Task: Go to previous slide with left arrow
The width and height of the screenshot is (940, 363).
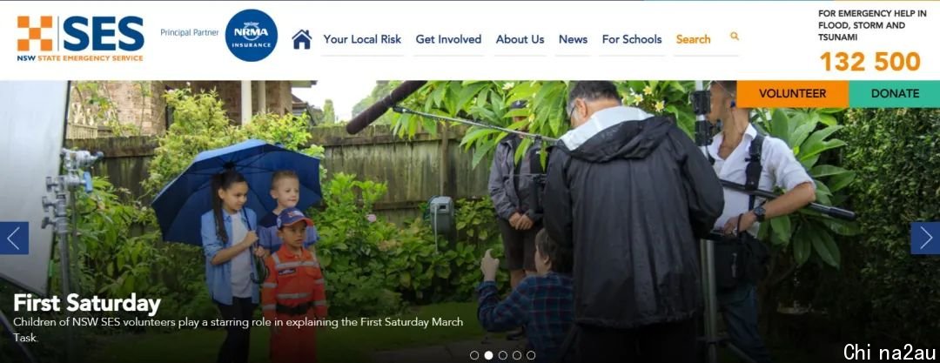Action: pos(15,239)
